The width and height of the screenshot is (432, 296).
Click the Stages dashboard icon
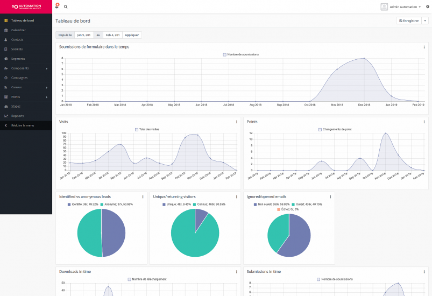click(6, 107)
